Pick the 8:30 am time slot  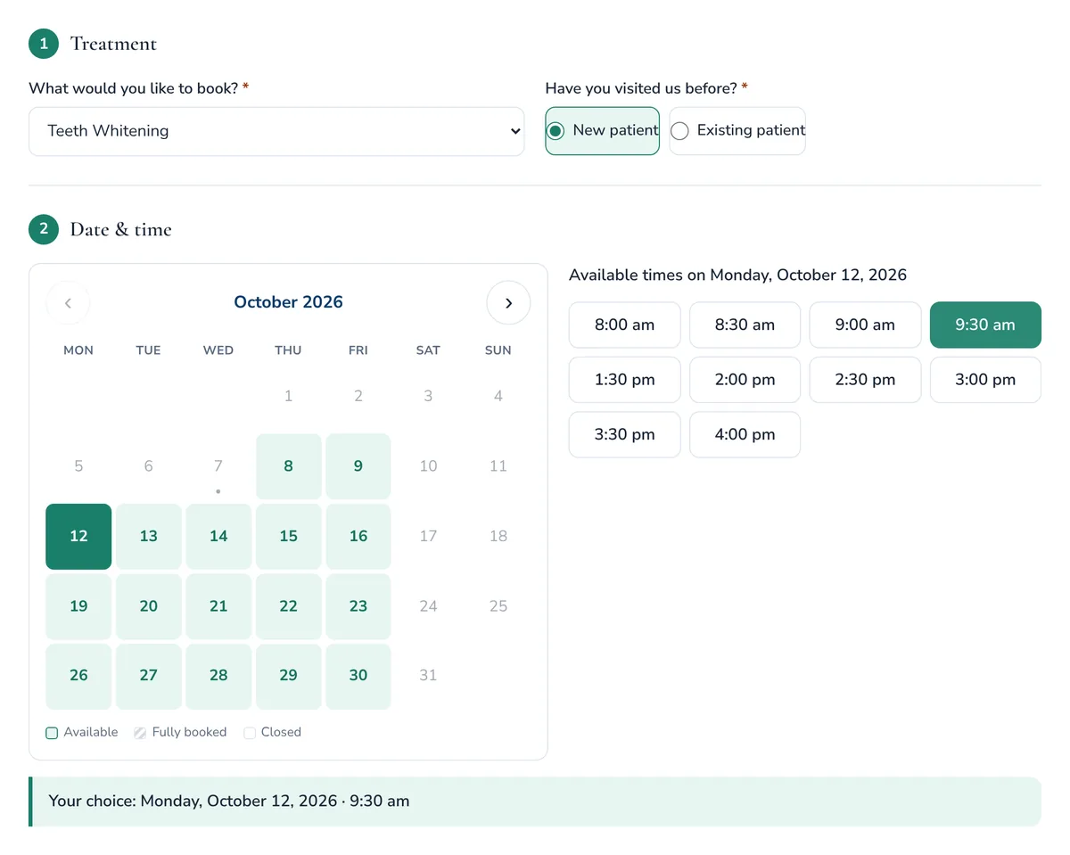coord(745,325)
